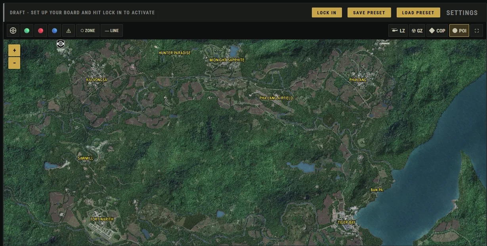Toggle the COP diamond layer
Viewport: 487px width, 246px height.
pos(437,31)
